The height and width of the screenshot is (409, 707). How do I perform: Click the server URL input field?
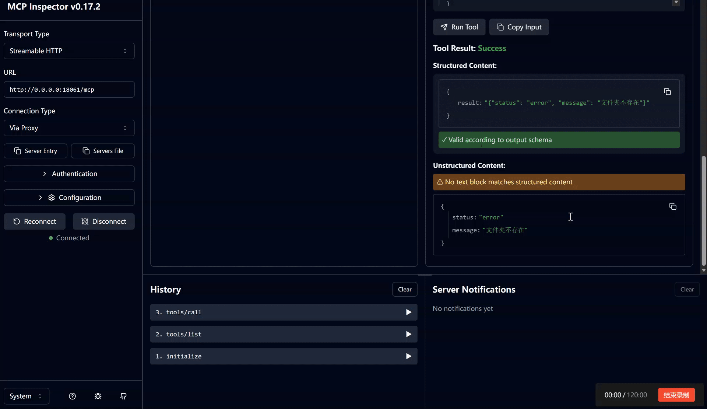69,90
